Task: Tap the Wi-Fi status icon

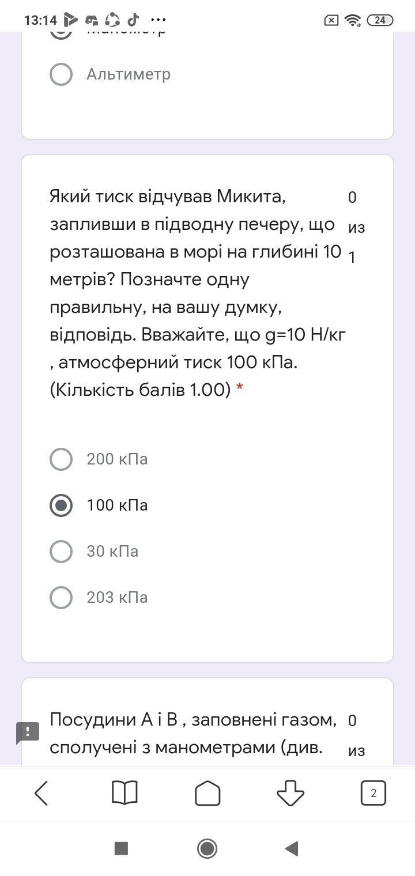Action: [352, 20]
